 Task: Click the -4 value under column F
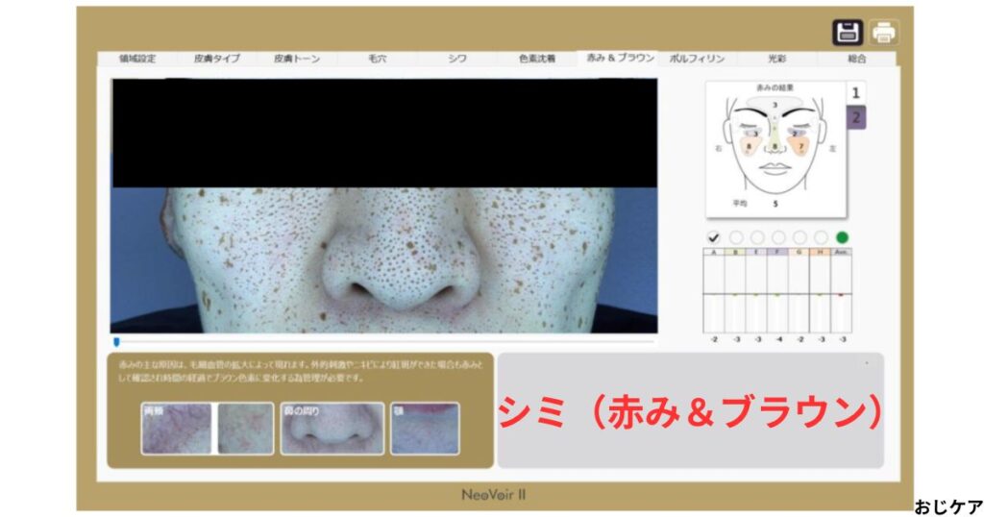click(x=778, y=339)
